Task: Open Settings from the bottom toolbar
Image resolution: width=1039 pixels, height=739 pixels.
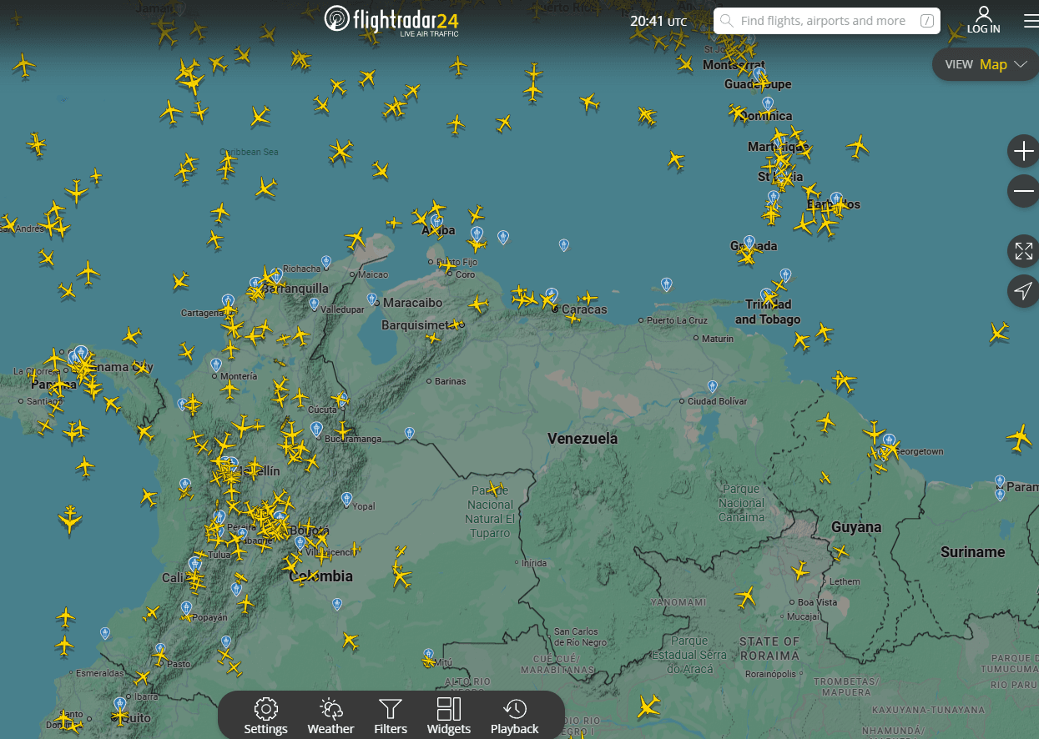Action: coord(265,715)
